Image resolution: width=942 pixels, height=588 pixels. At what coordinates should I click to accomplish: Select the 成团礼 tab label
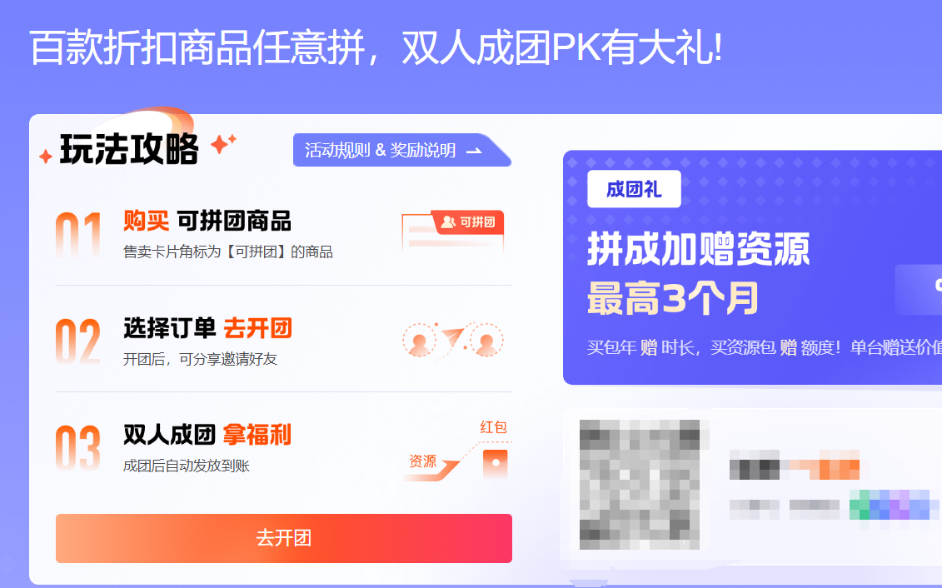click(634, 189)
